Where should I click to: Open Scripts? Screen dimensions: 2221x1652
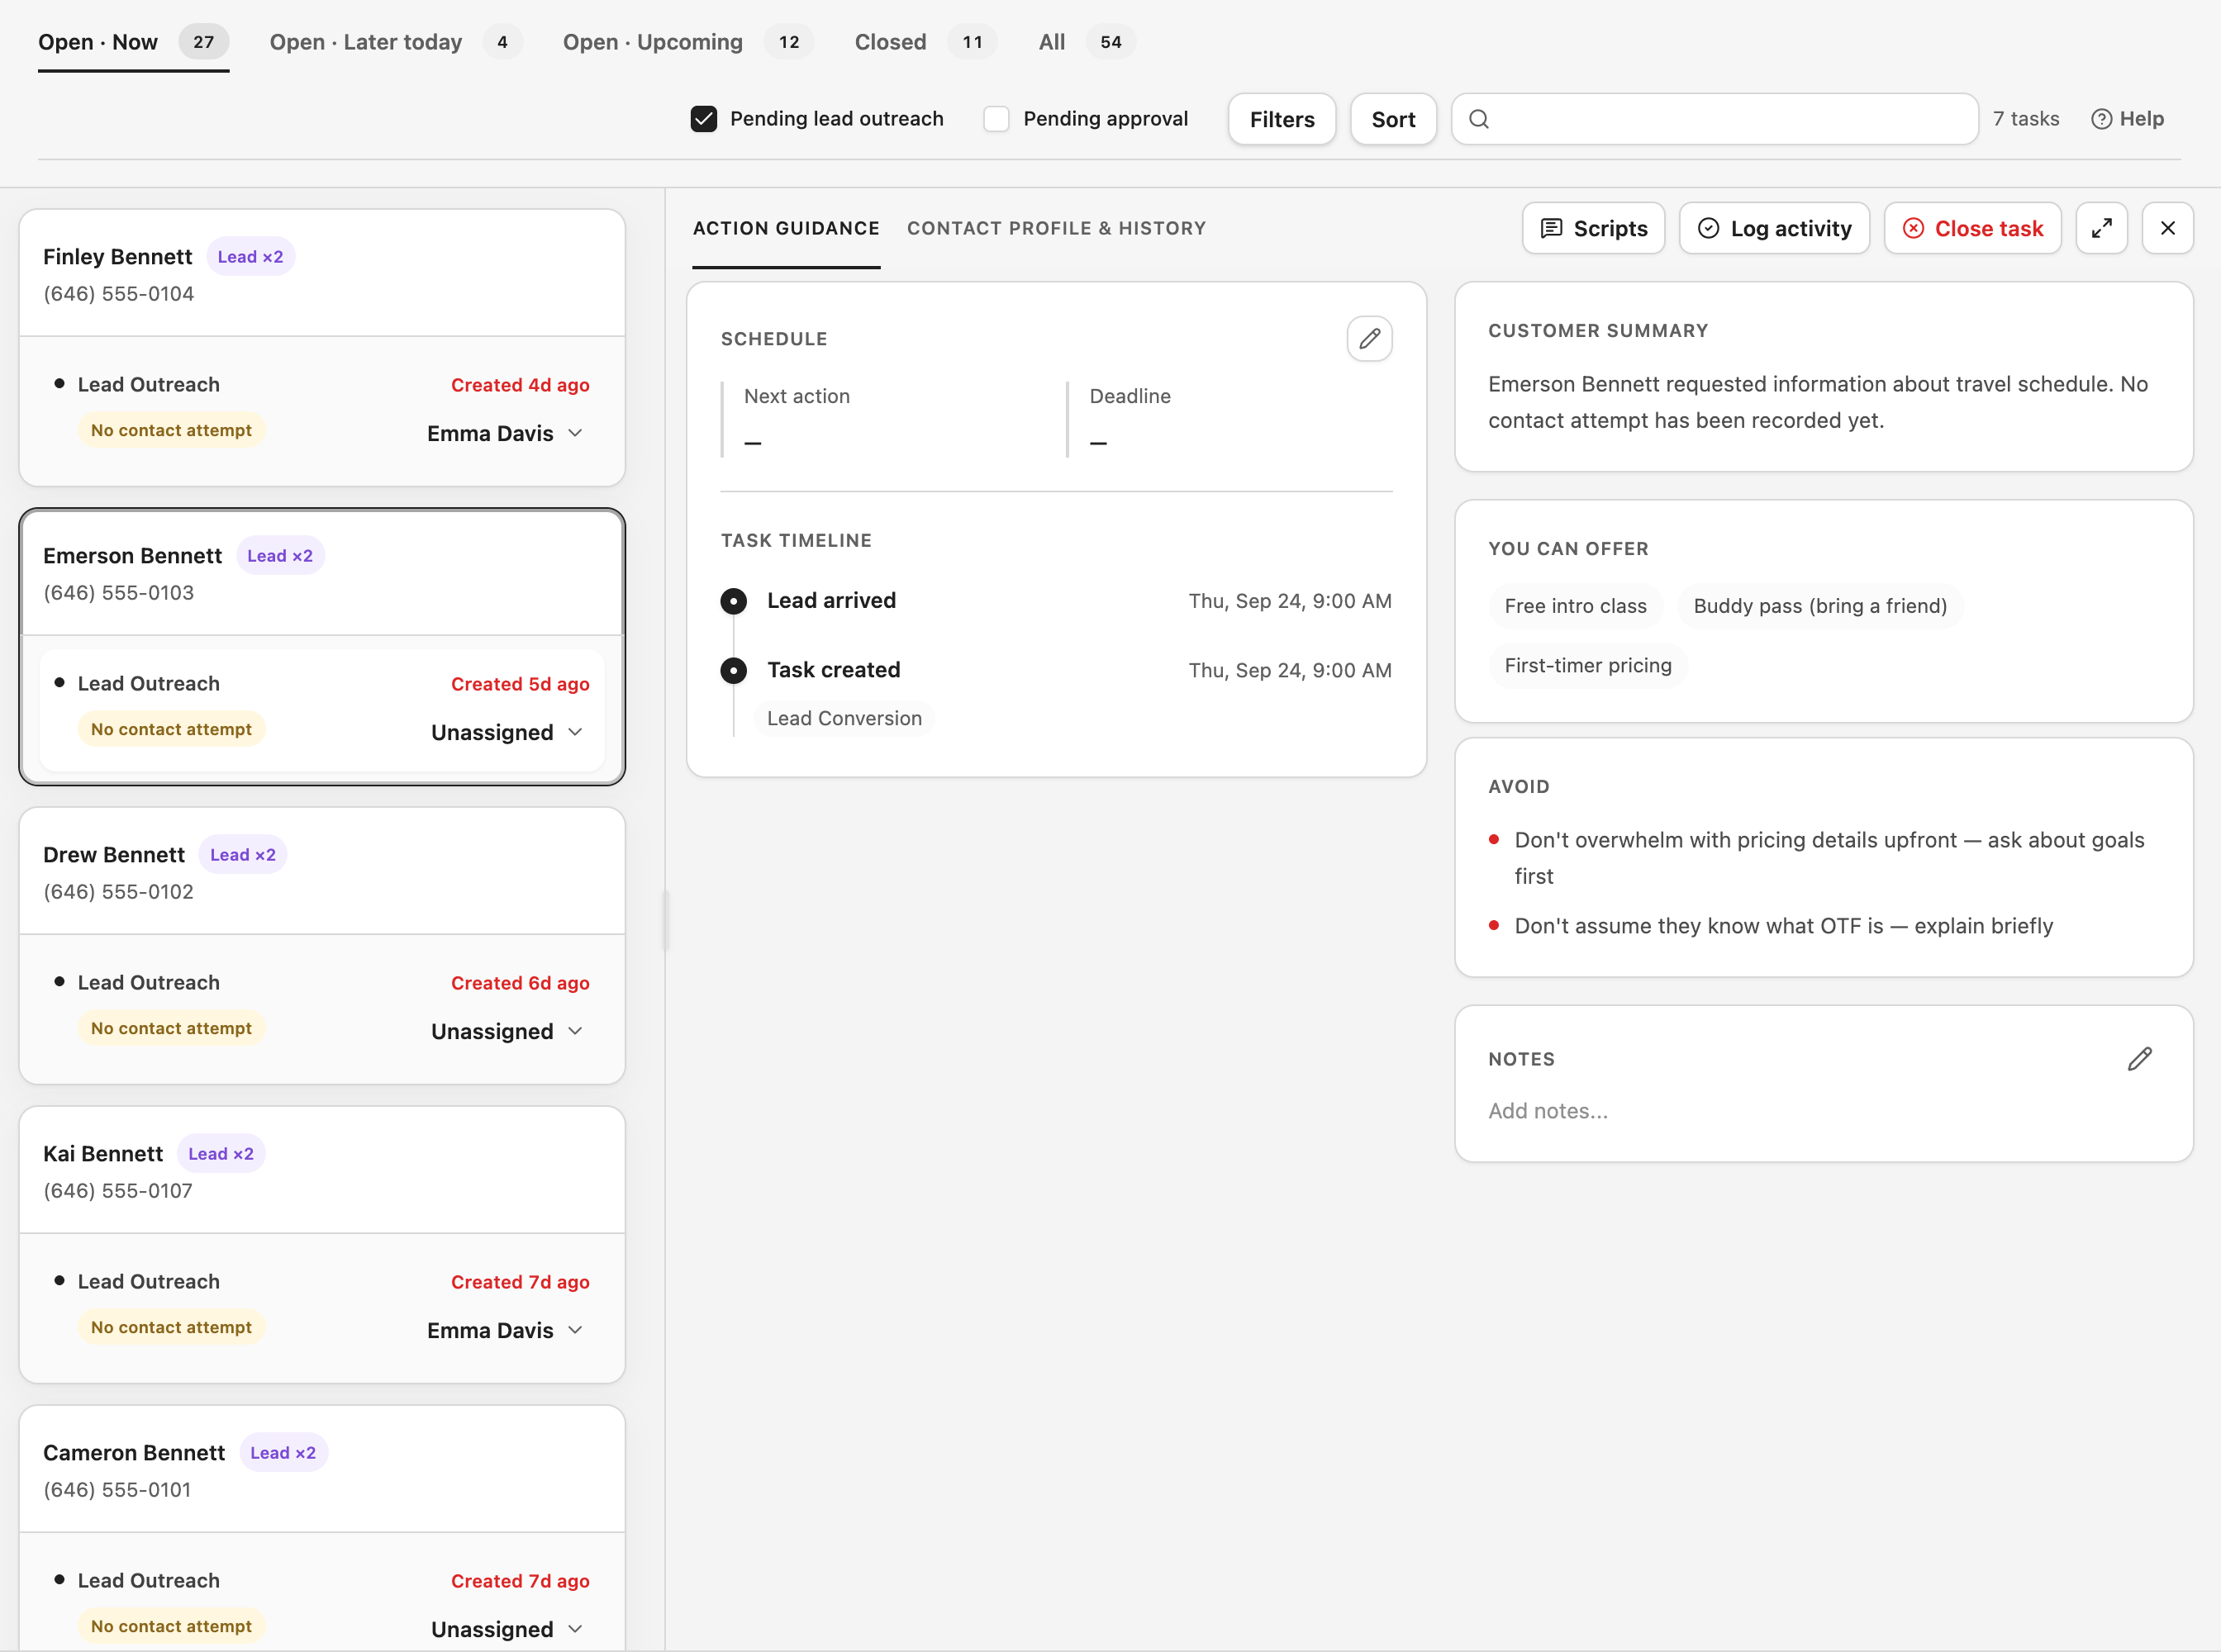(x=1593, y=228)
